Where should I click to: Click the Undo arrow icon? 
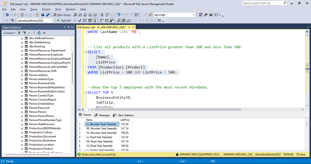pyautogui.click(x=119, y=15)
